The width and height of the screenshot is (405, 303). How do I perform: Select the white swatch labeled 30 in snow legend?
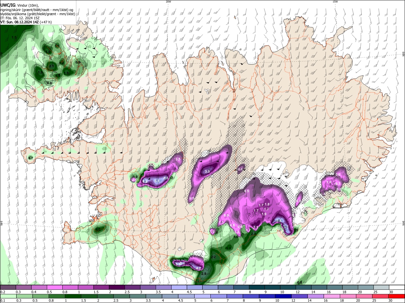396,287
